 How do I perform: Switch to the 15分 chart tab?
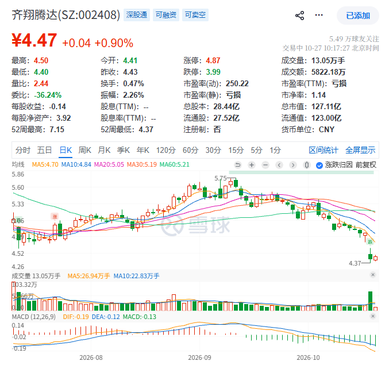click(236, 150)
